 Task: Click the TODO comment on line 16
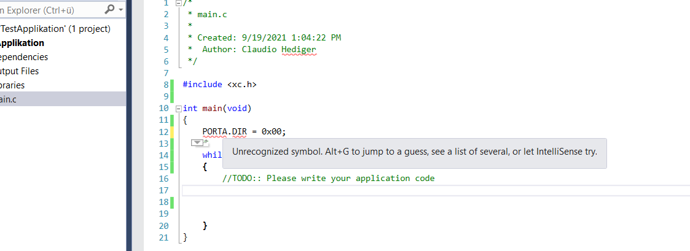(x=328, y=179)
